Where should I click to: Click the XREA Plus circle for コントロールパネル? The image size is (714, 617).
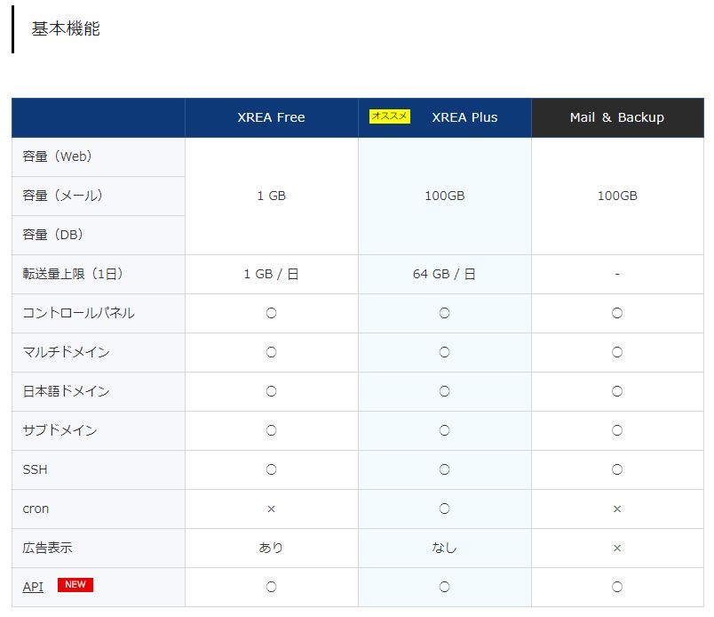click(x=444, y=313)
